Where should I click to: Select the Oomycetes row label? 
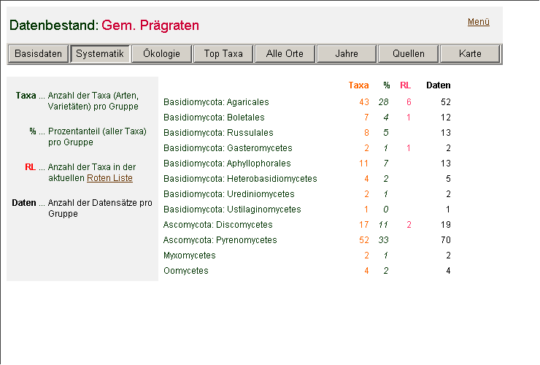point(185,271)
